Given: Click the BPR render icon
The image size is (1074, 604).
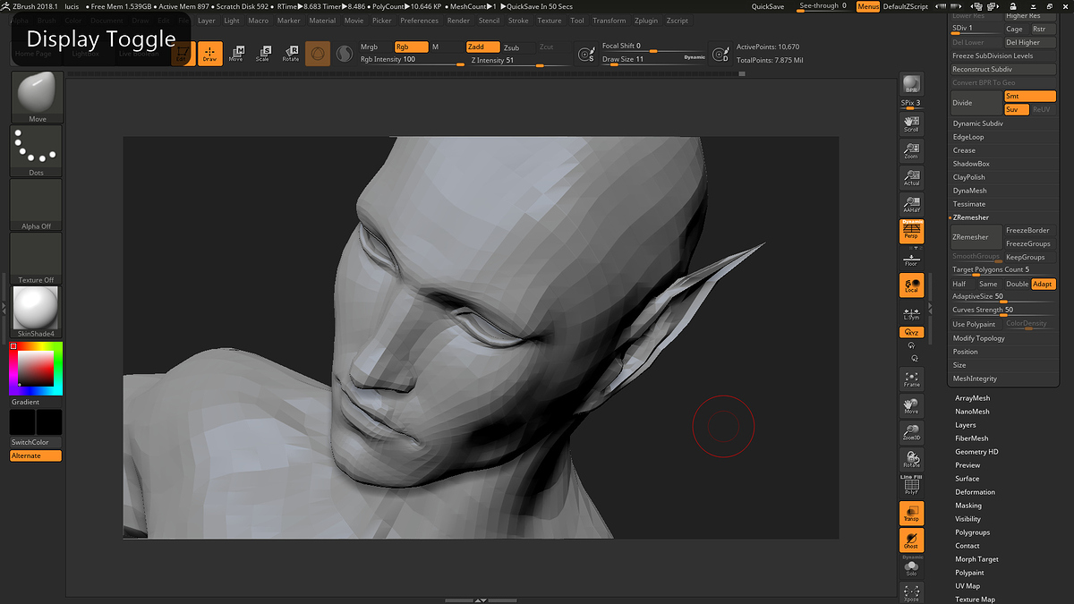Looking at the screenshot, I should [911, 84].
